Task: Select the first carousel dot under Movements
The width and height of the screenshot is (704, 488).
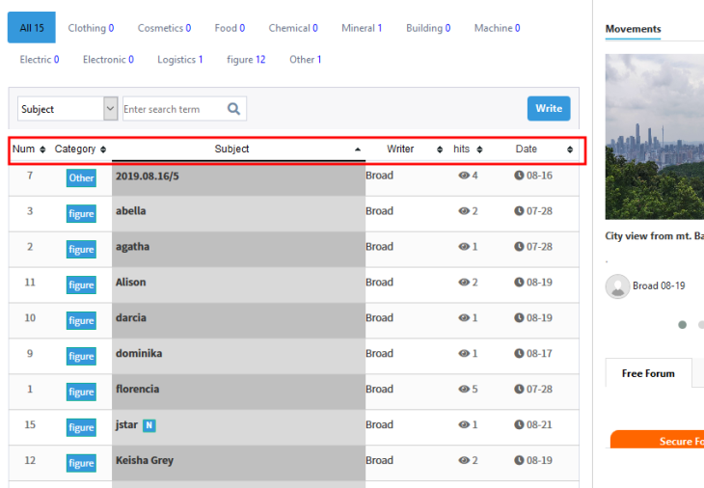Action: click(x=683, y=325)
